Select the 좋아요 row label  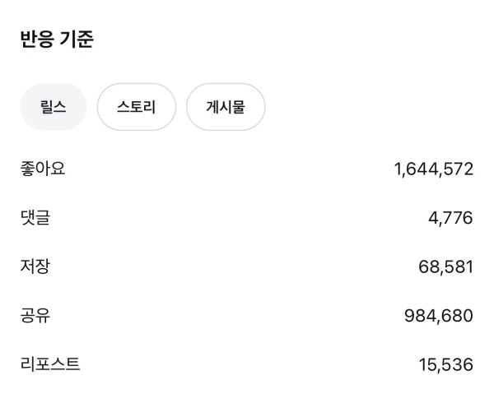pyautogui.click(x=43, y=169)
